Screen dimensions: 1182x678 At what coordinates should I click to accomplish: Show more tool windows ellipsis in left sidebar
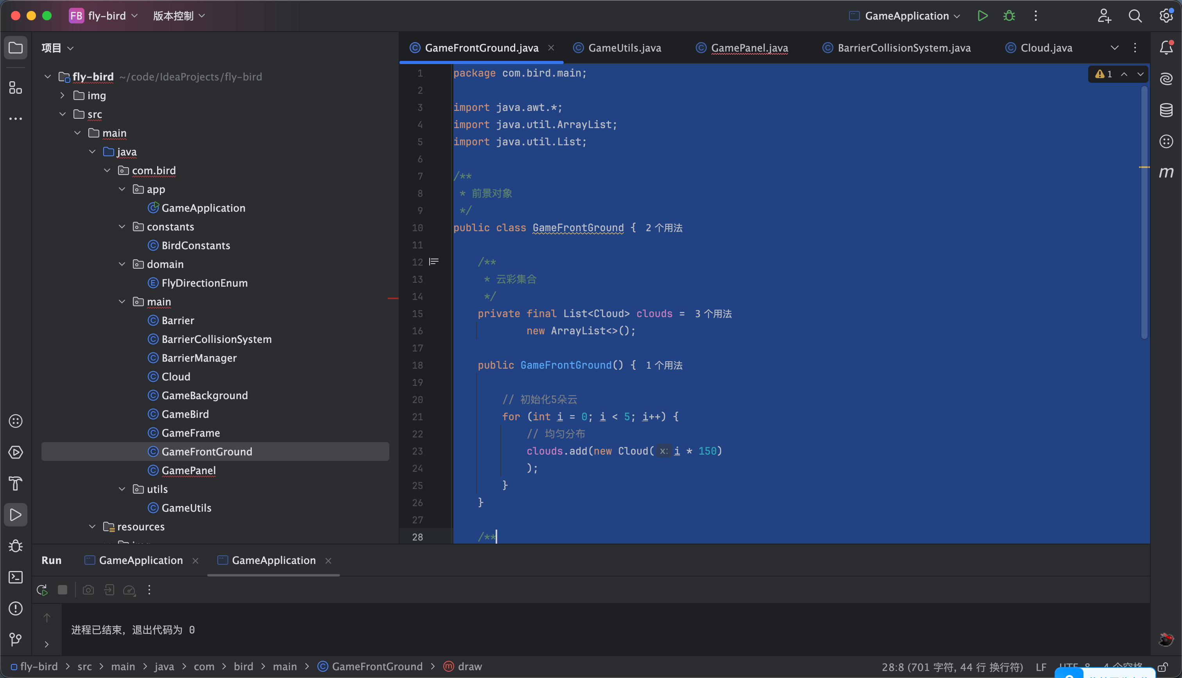click(x=15, y=119)
